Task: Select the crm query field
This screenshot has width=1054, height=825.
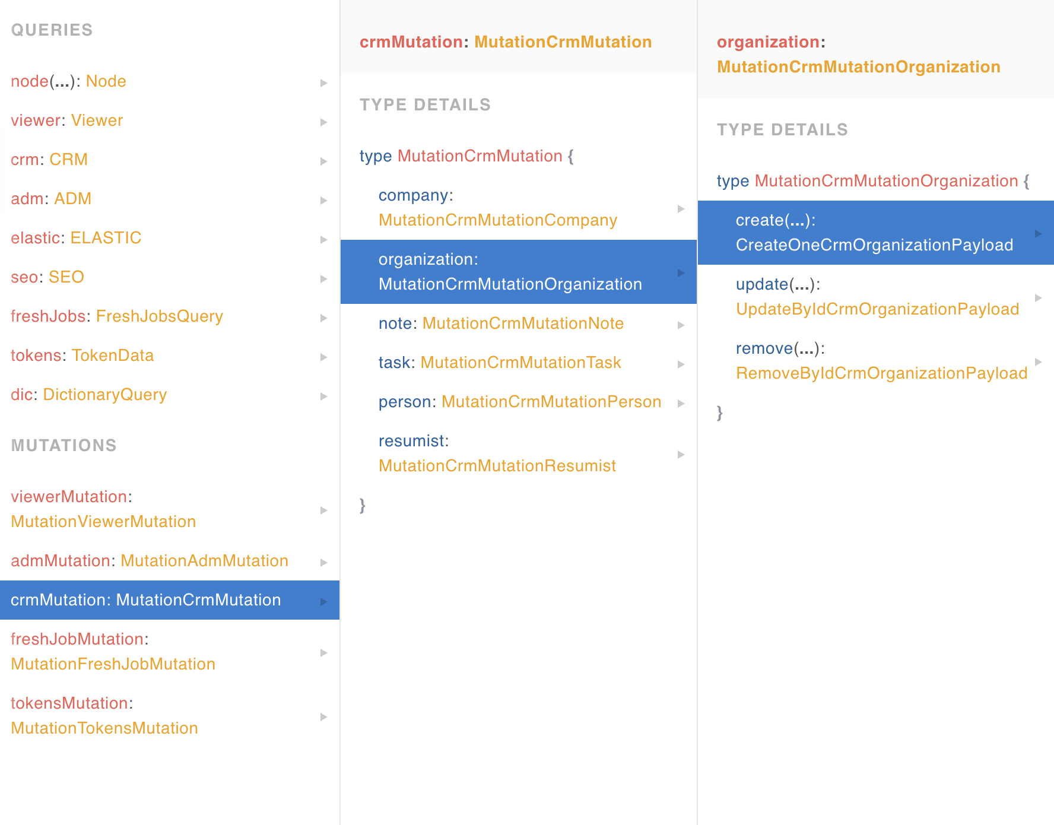Action: pyautogui.click(x=25, y=160)
